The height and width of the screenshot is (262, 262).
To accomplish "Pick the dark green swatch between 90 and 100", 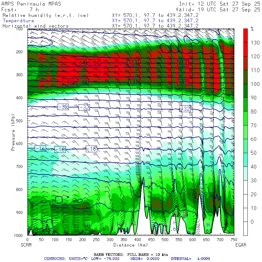I will pyautogui.click(x=245, y=91).
